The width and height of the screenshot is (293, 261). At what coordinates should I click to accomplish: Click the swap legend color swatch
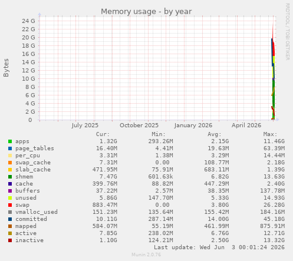[x=10, y=205]
